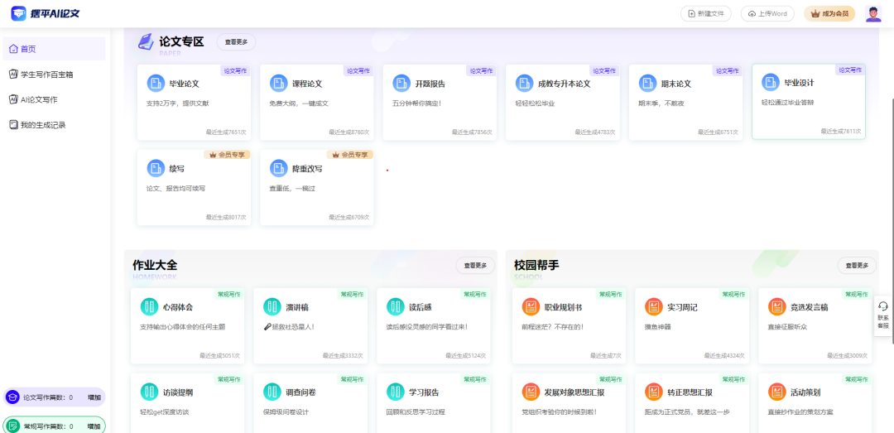Click the 期末论文 card icon
894x433 pixels.
647,84
